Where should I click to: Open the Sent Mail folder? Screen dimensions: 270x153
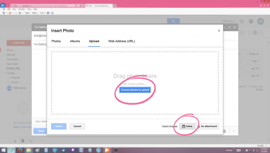[x=12, y=64]
